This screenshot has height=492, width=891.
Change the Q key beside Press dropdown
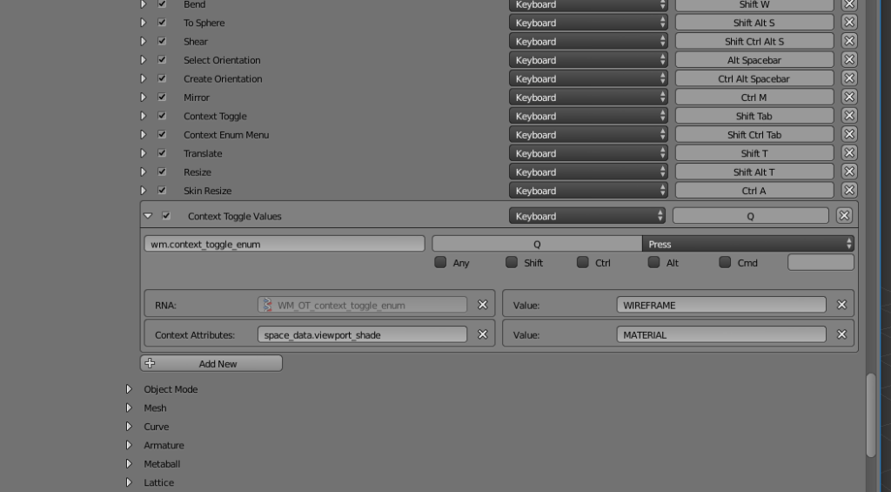pos(537,244)
